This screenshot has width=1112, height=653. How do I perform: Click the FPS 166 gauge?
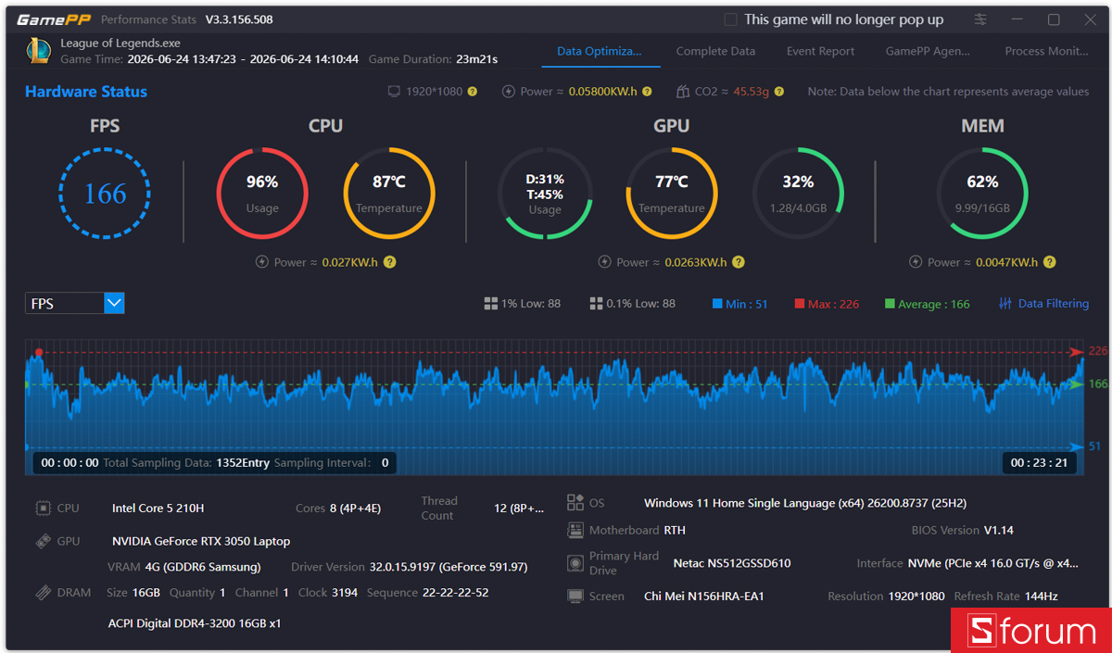105,194
